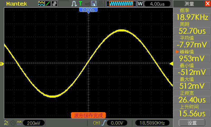The image size is (211, 127).
Task: Click the yellow trigger level arrow on right edge
Action: point(171,63)
